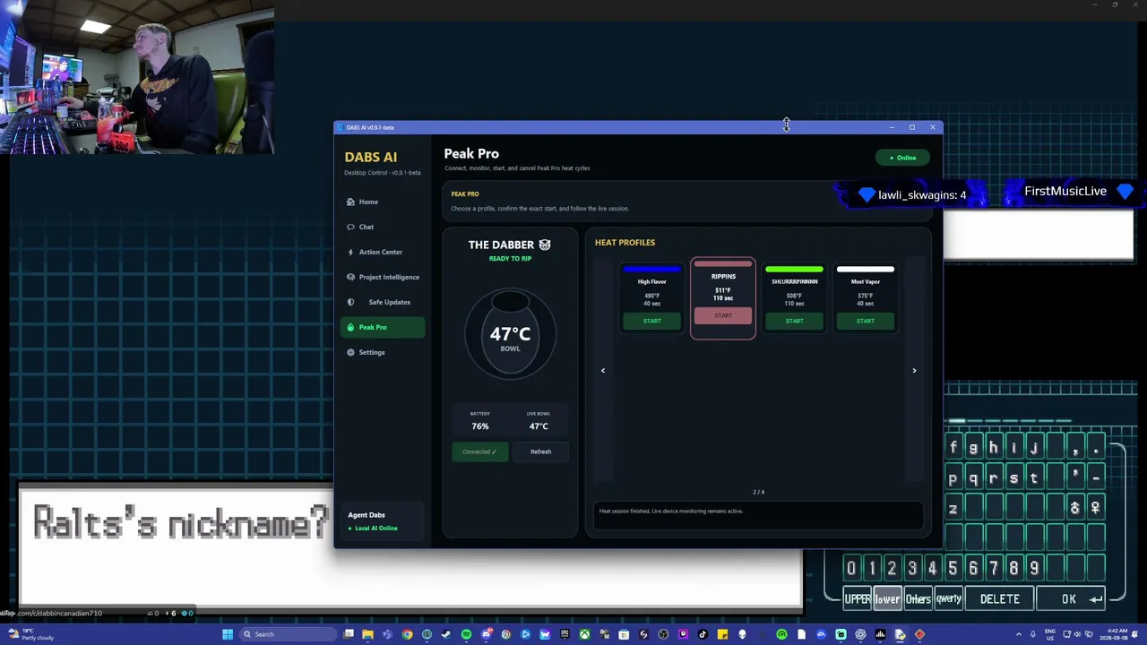Image resolution: width=1147 pixels, height=645 pixels.
Task: Tap the letter s key
Action: pos(1013,478)
